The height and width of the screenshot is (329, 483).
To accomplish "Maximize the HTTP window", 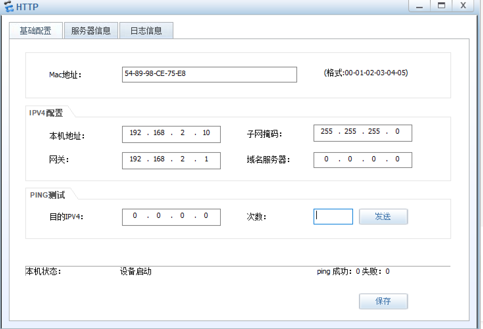I will 442,6.
